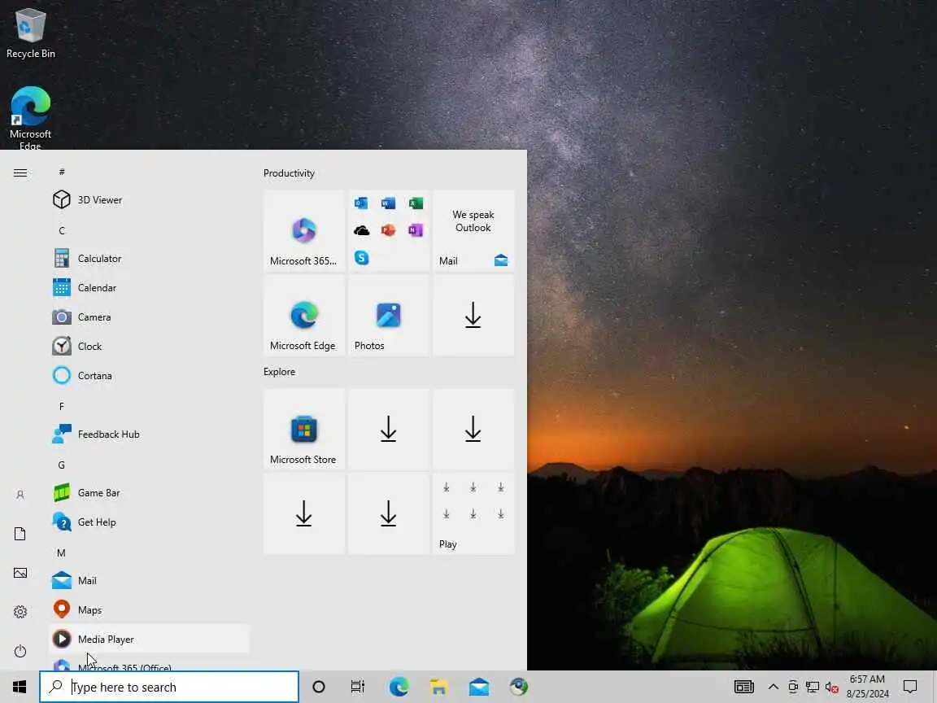Open the Get Help app

pyautogui.click(x=150, y=522)
